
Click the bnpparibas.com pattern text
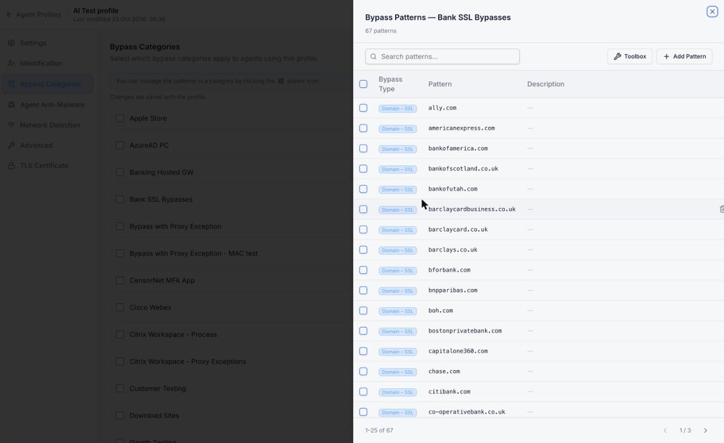click(x=453, y=290)
